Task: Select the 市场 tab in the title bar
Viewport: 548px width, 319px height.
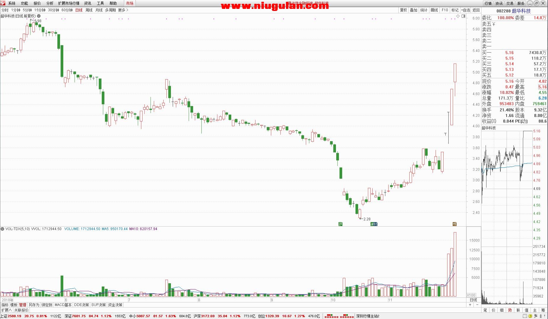Action: (x=130, y=3)
